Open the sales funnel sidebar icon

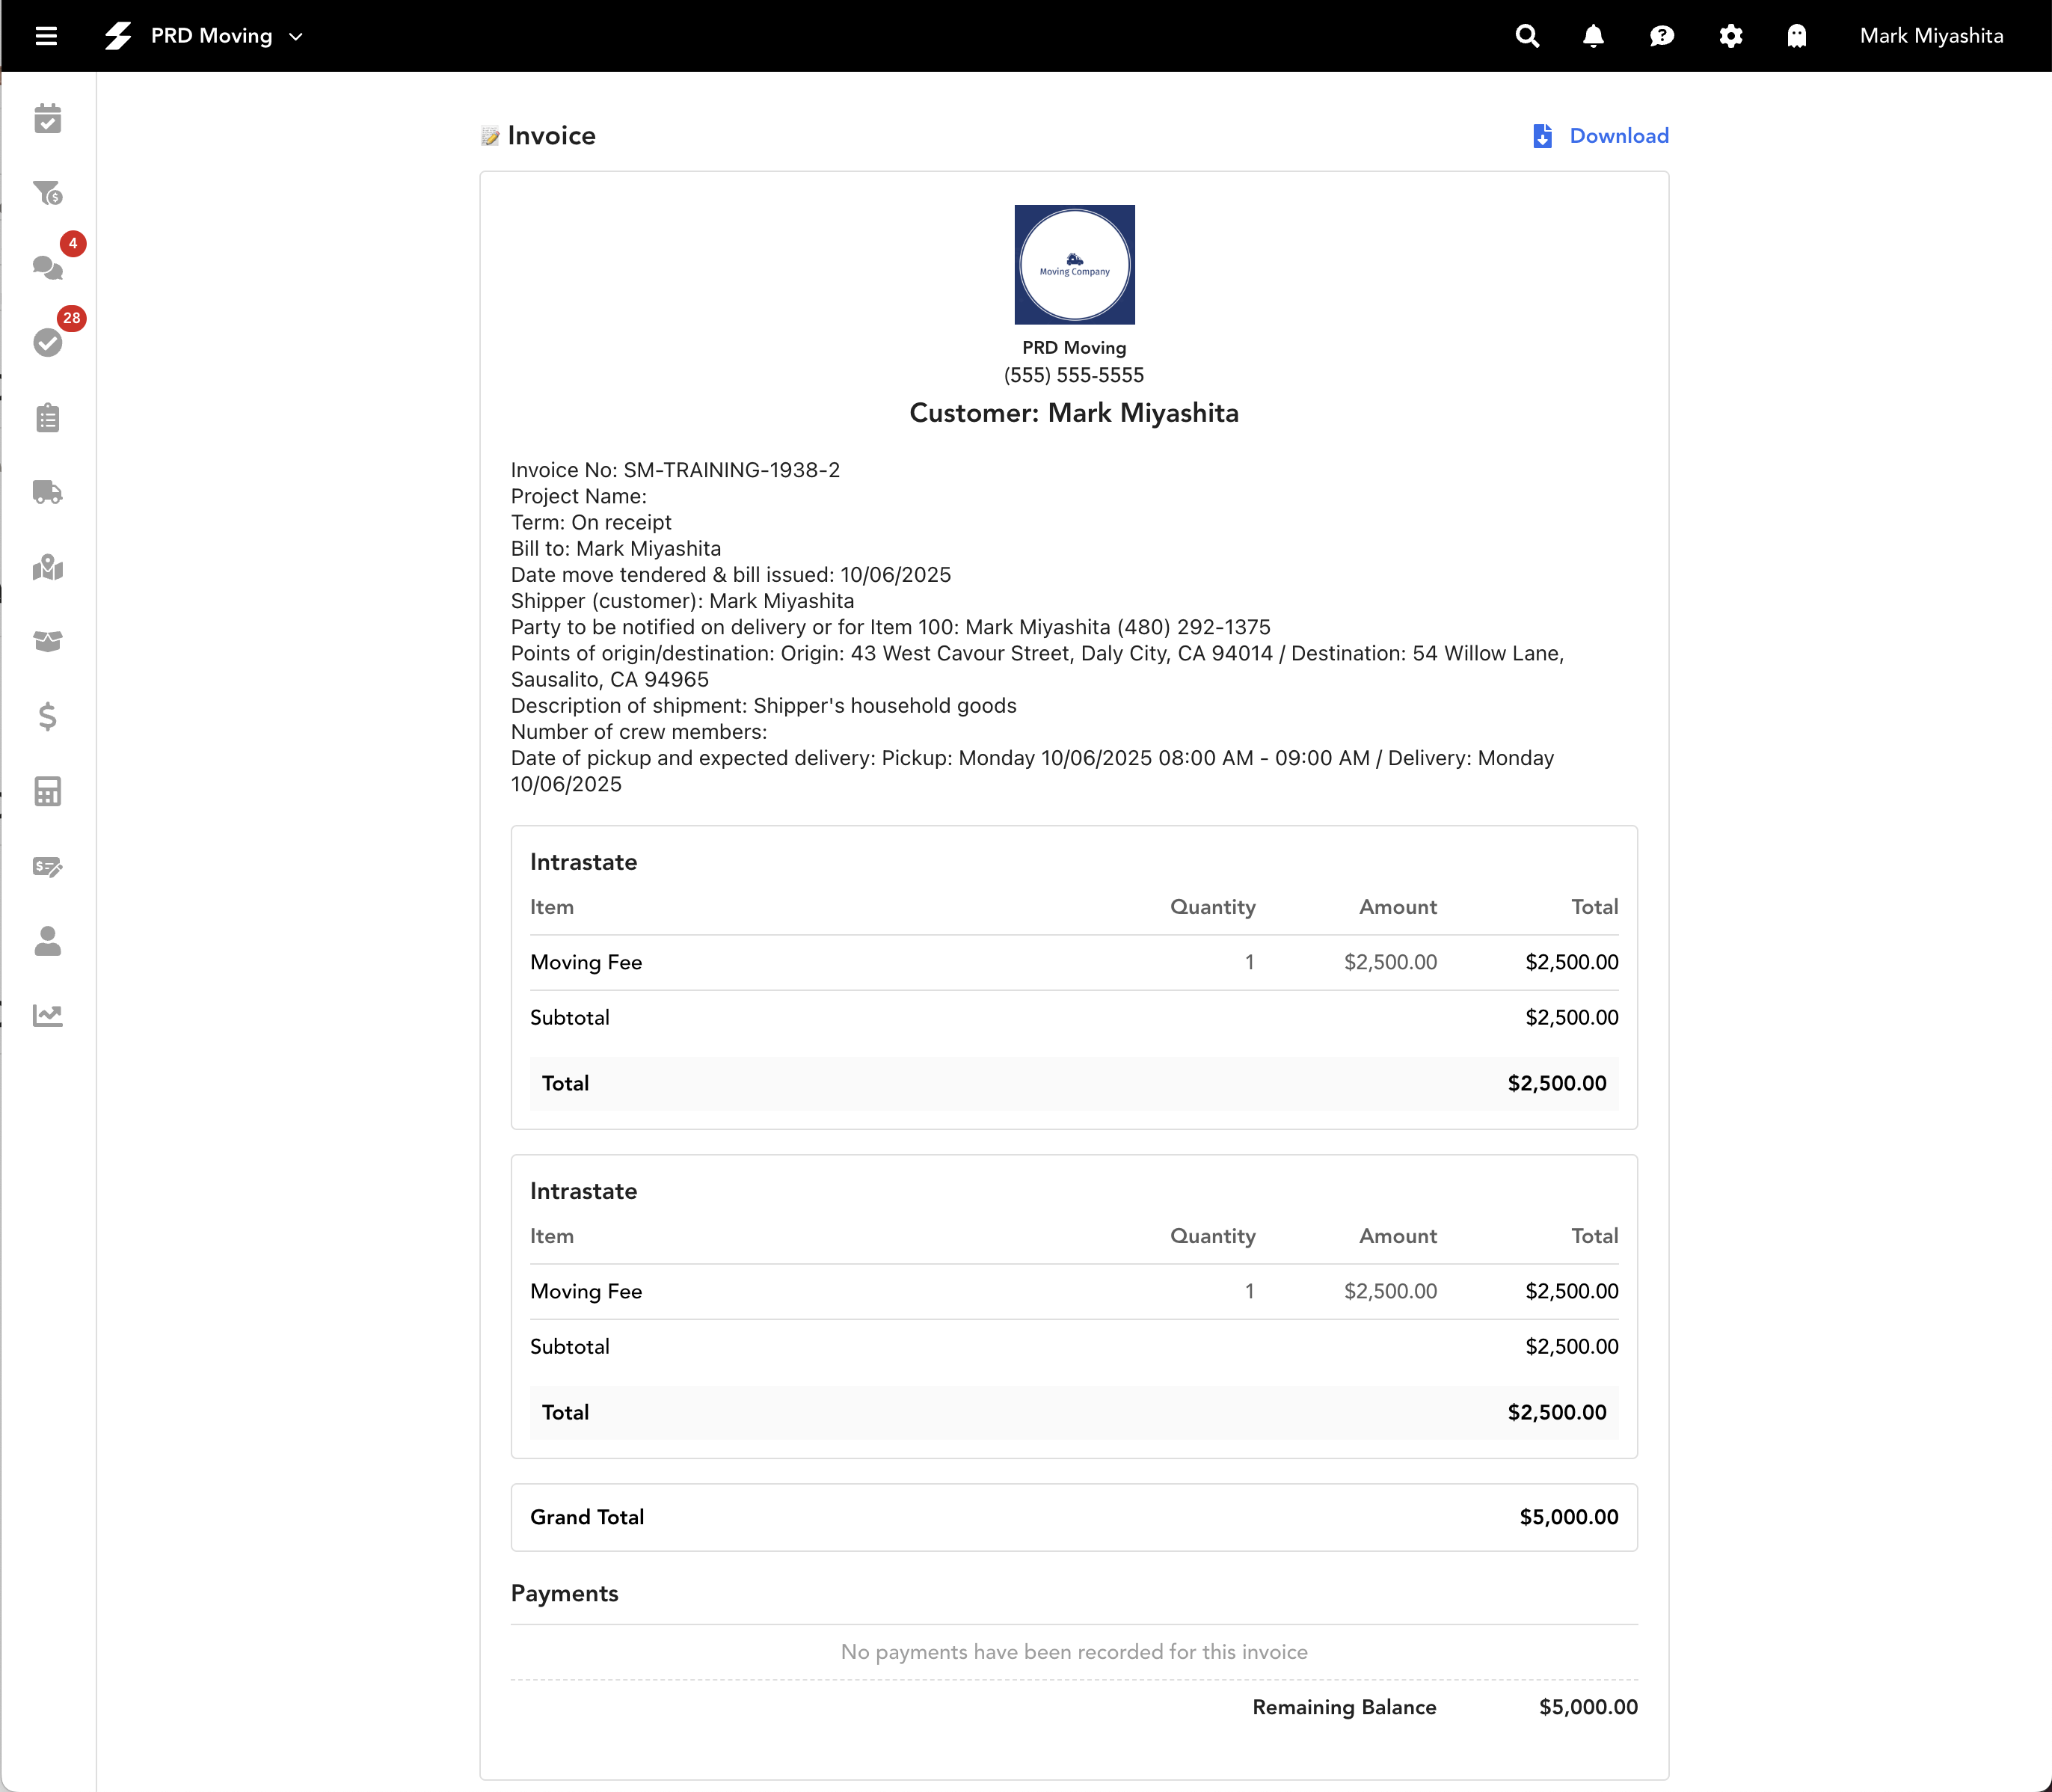pyautogui.click(x=48, y=193)
